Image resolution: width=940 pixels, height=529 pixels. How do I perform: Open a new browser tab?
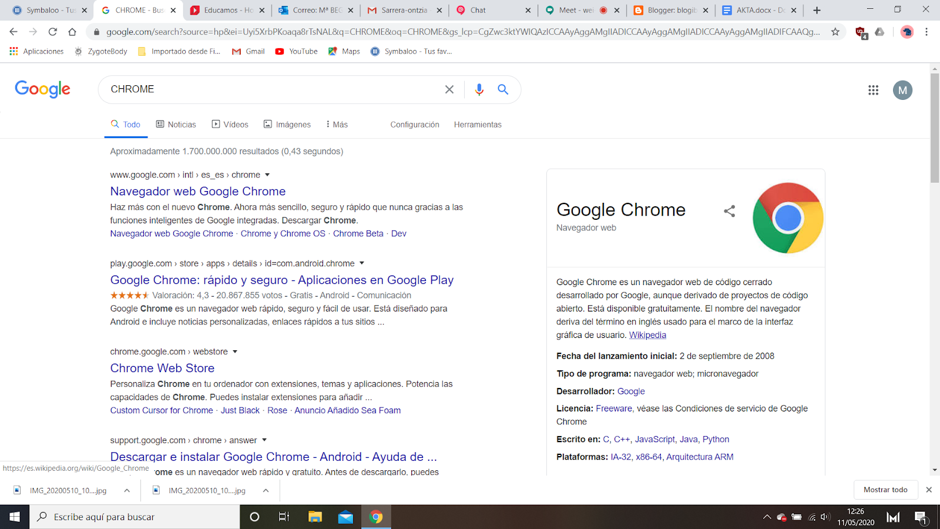click(x=817, y=10)
